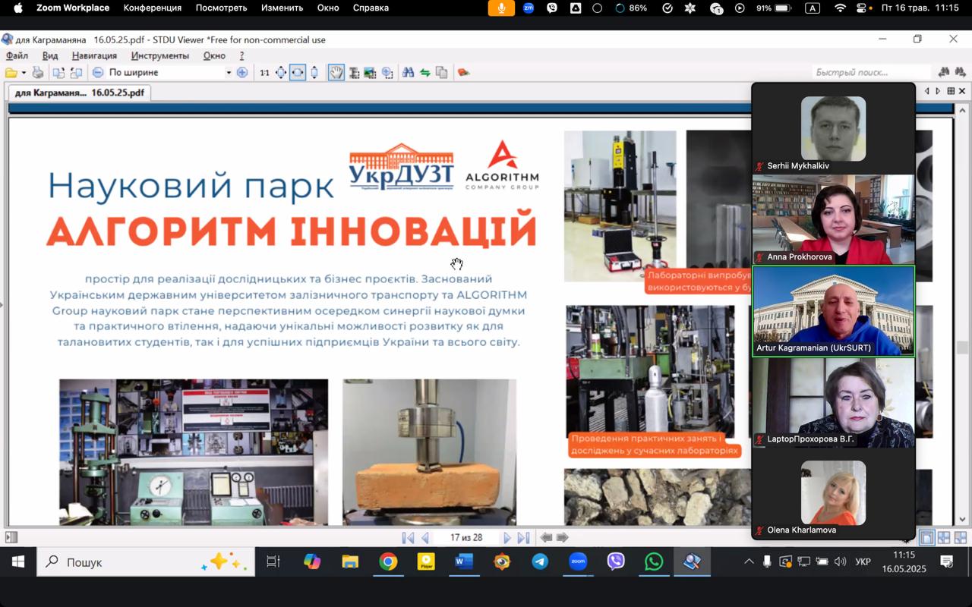
Task: Open Telegram from the taskbar
Action: 540,562
